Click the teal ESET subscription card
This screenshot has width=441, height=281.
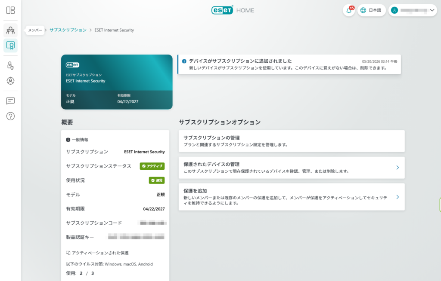click(117, 82)
